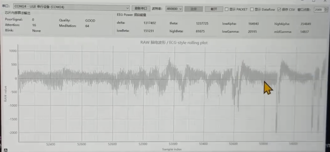Select the Meditation value 64
Image resolution: width=330 pixels, height=152 pixels.
pyautogui.click(x=87, y=26)
